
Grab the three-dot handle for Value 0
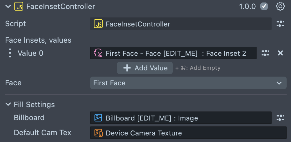click(10, 53)
